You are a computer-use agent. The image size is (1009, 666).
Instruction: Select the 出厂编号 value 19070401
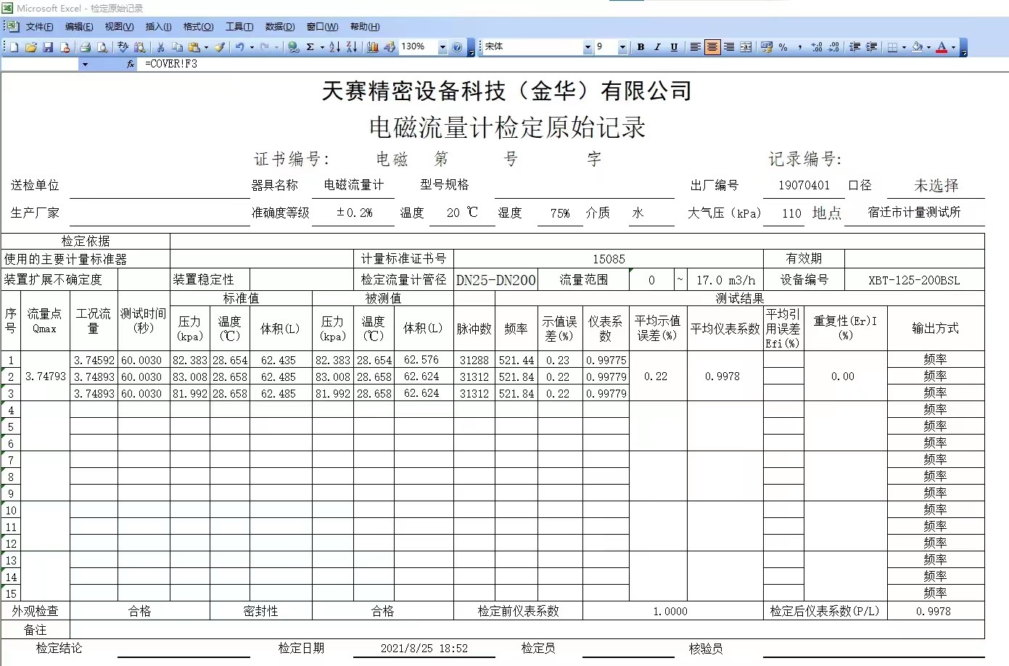[804, 186]
